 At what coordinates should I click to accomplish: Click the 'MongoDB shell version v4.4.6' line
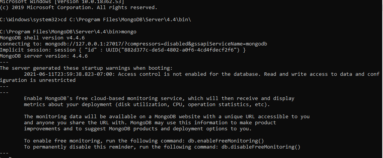(x=42, y=38)
